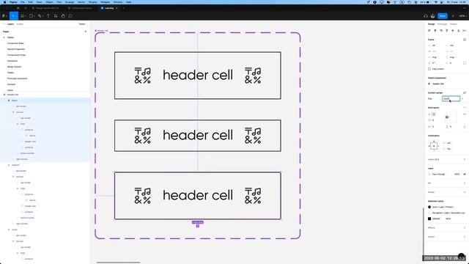Select the Hand tool
Viewport: 469px width, 264px height.
[63, 16]
